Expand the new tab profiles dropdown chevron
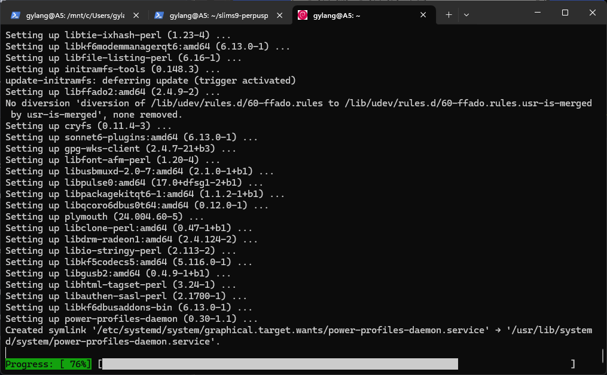This screenshot has height=375, width=607. click(x=466, y=15)
